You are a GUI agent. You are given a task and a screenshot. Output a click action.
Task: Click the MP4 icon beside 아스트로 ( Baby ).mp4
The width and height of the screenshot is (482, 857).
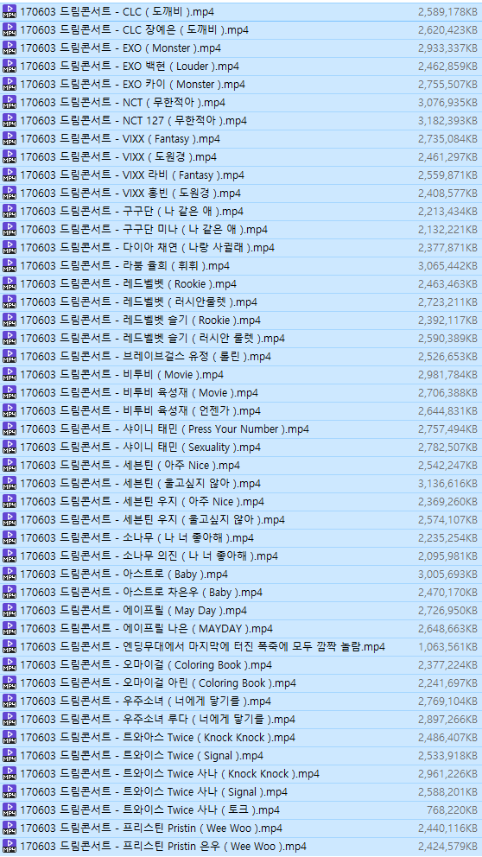pos(10,574)
